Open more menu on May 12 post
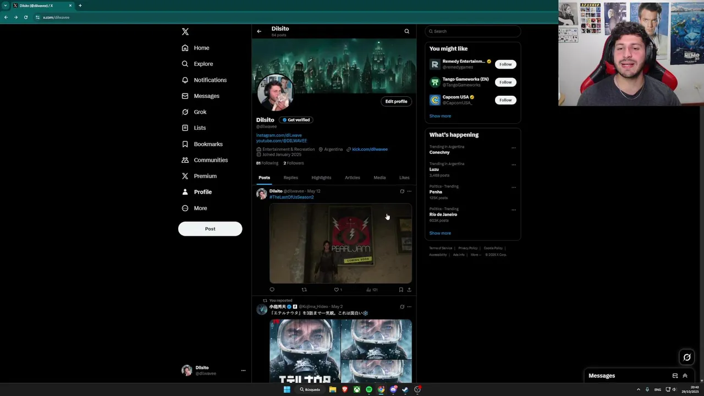Screen dimensions: 704x396 (409, 191)
